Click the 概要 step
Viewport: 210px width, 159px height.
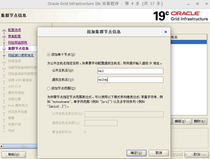(x=11, y=118)
